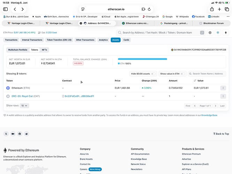Open Show rows 10 dropdown
Image resolution: width=232 pixels, height=174 pixels.
[x=24, y=105]
